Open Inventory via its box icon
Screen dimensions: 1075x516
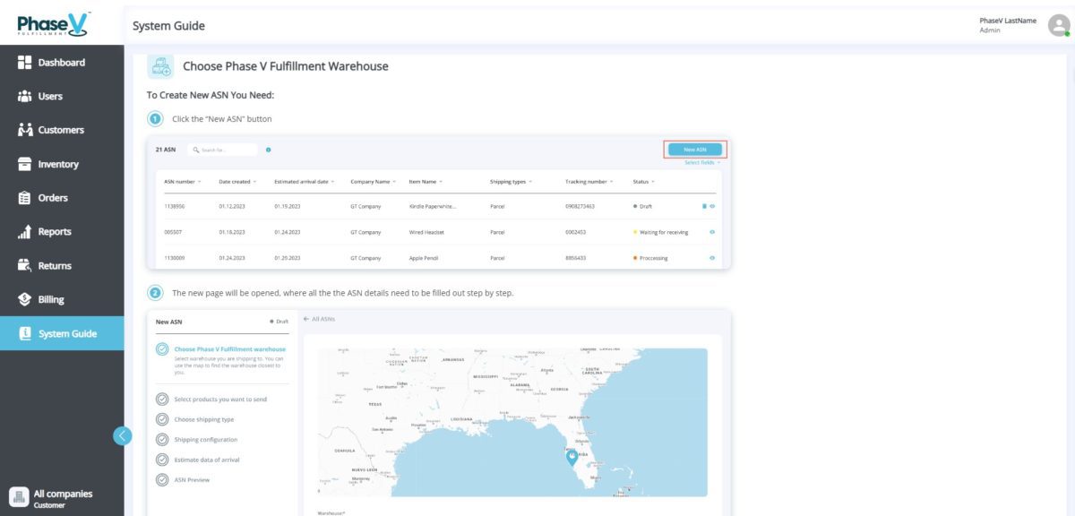pyautogui.click(x=25, y=165)
